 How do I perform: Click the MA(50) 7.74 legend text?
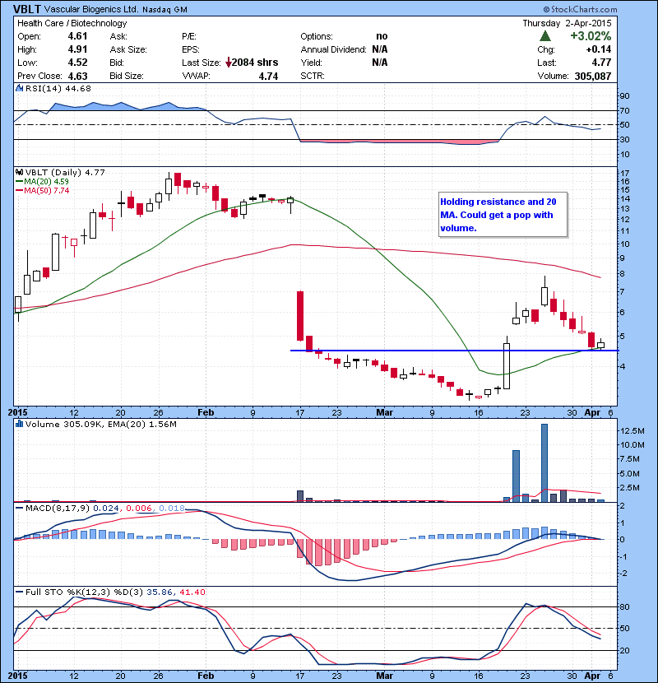click(x=46, y=191)
